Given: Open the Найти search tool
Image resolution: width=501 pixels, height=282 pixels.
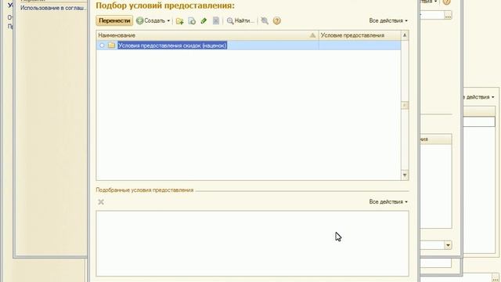Looking at the screenshot, I should (240, 21).
